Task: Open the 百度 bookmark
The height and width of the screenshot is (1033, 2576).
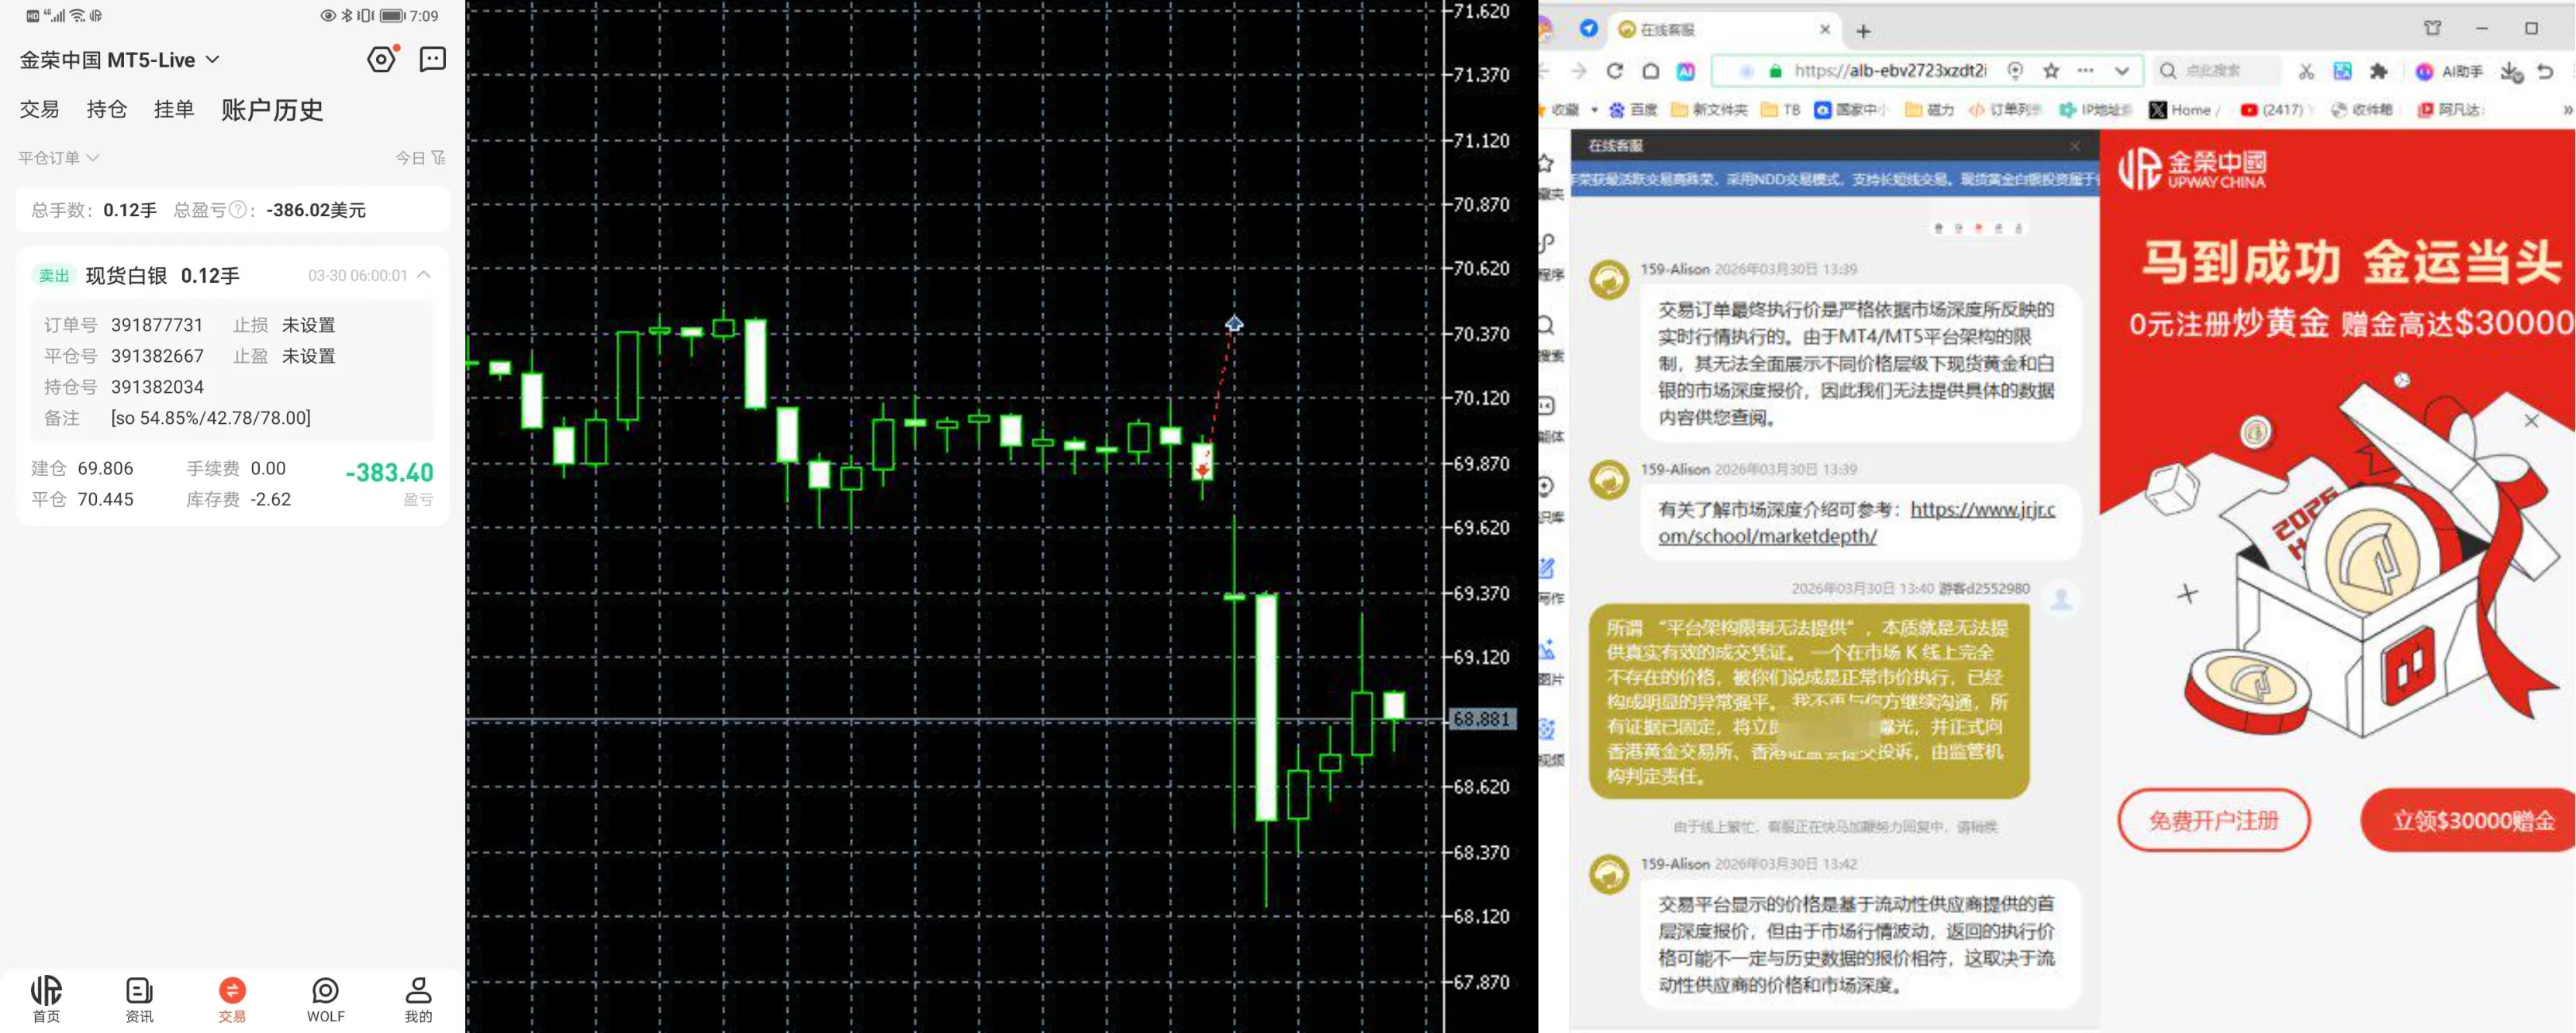Action: point(1632,110)
